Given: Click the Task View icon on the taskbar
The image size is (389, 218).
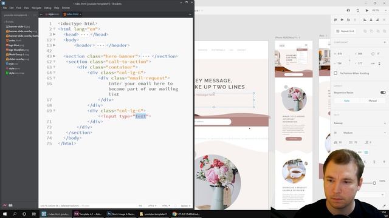Looking at the screenshot, I should tap(34, 214).
